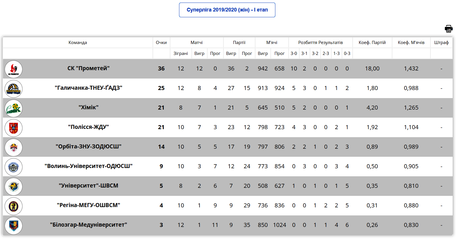Click the Волинь-Університет-ОДЮСШ team logo
Viewport: 457px width, 239px height.
point(14,167)
